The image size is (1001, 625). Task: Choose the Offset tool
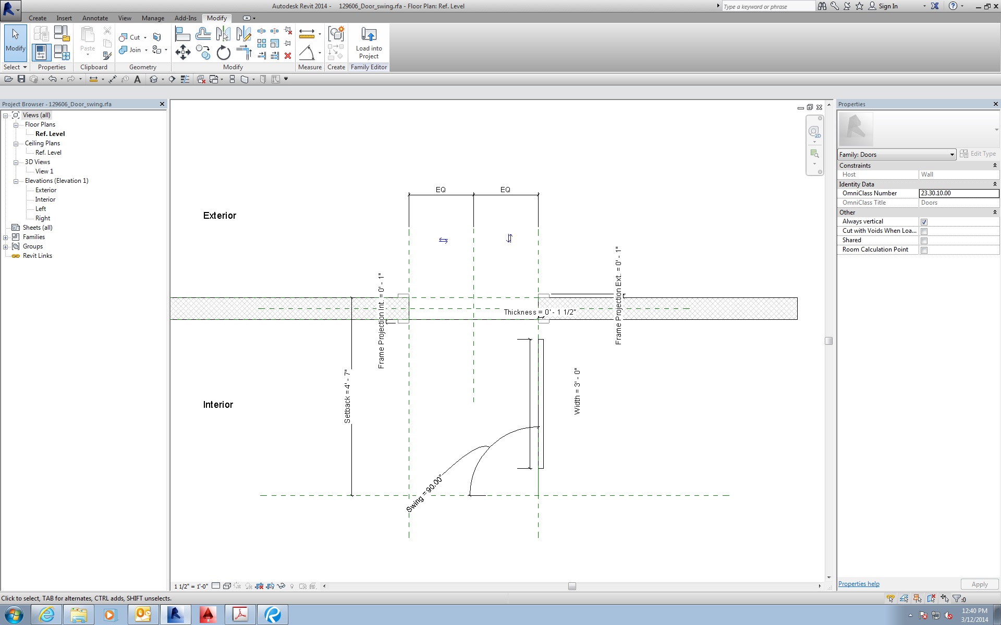click(x=203, y=34)
